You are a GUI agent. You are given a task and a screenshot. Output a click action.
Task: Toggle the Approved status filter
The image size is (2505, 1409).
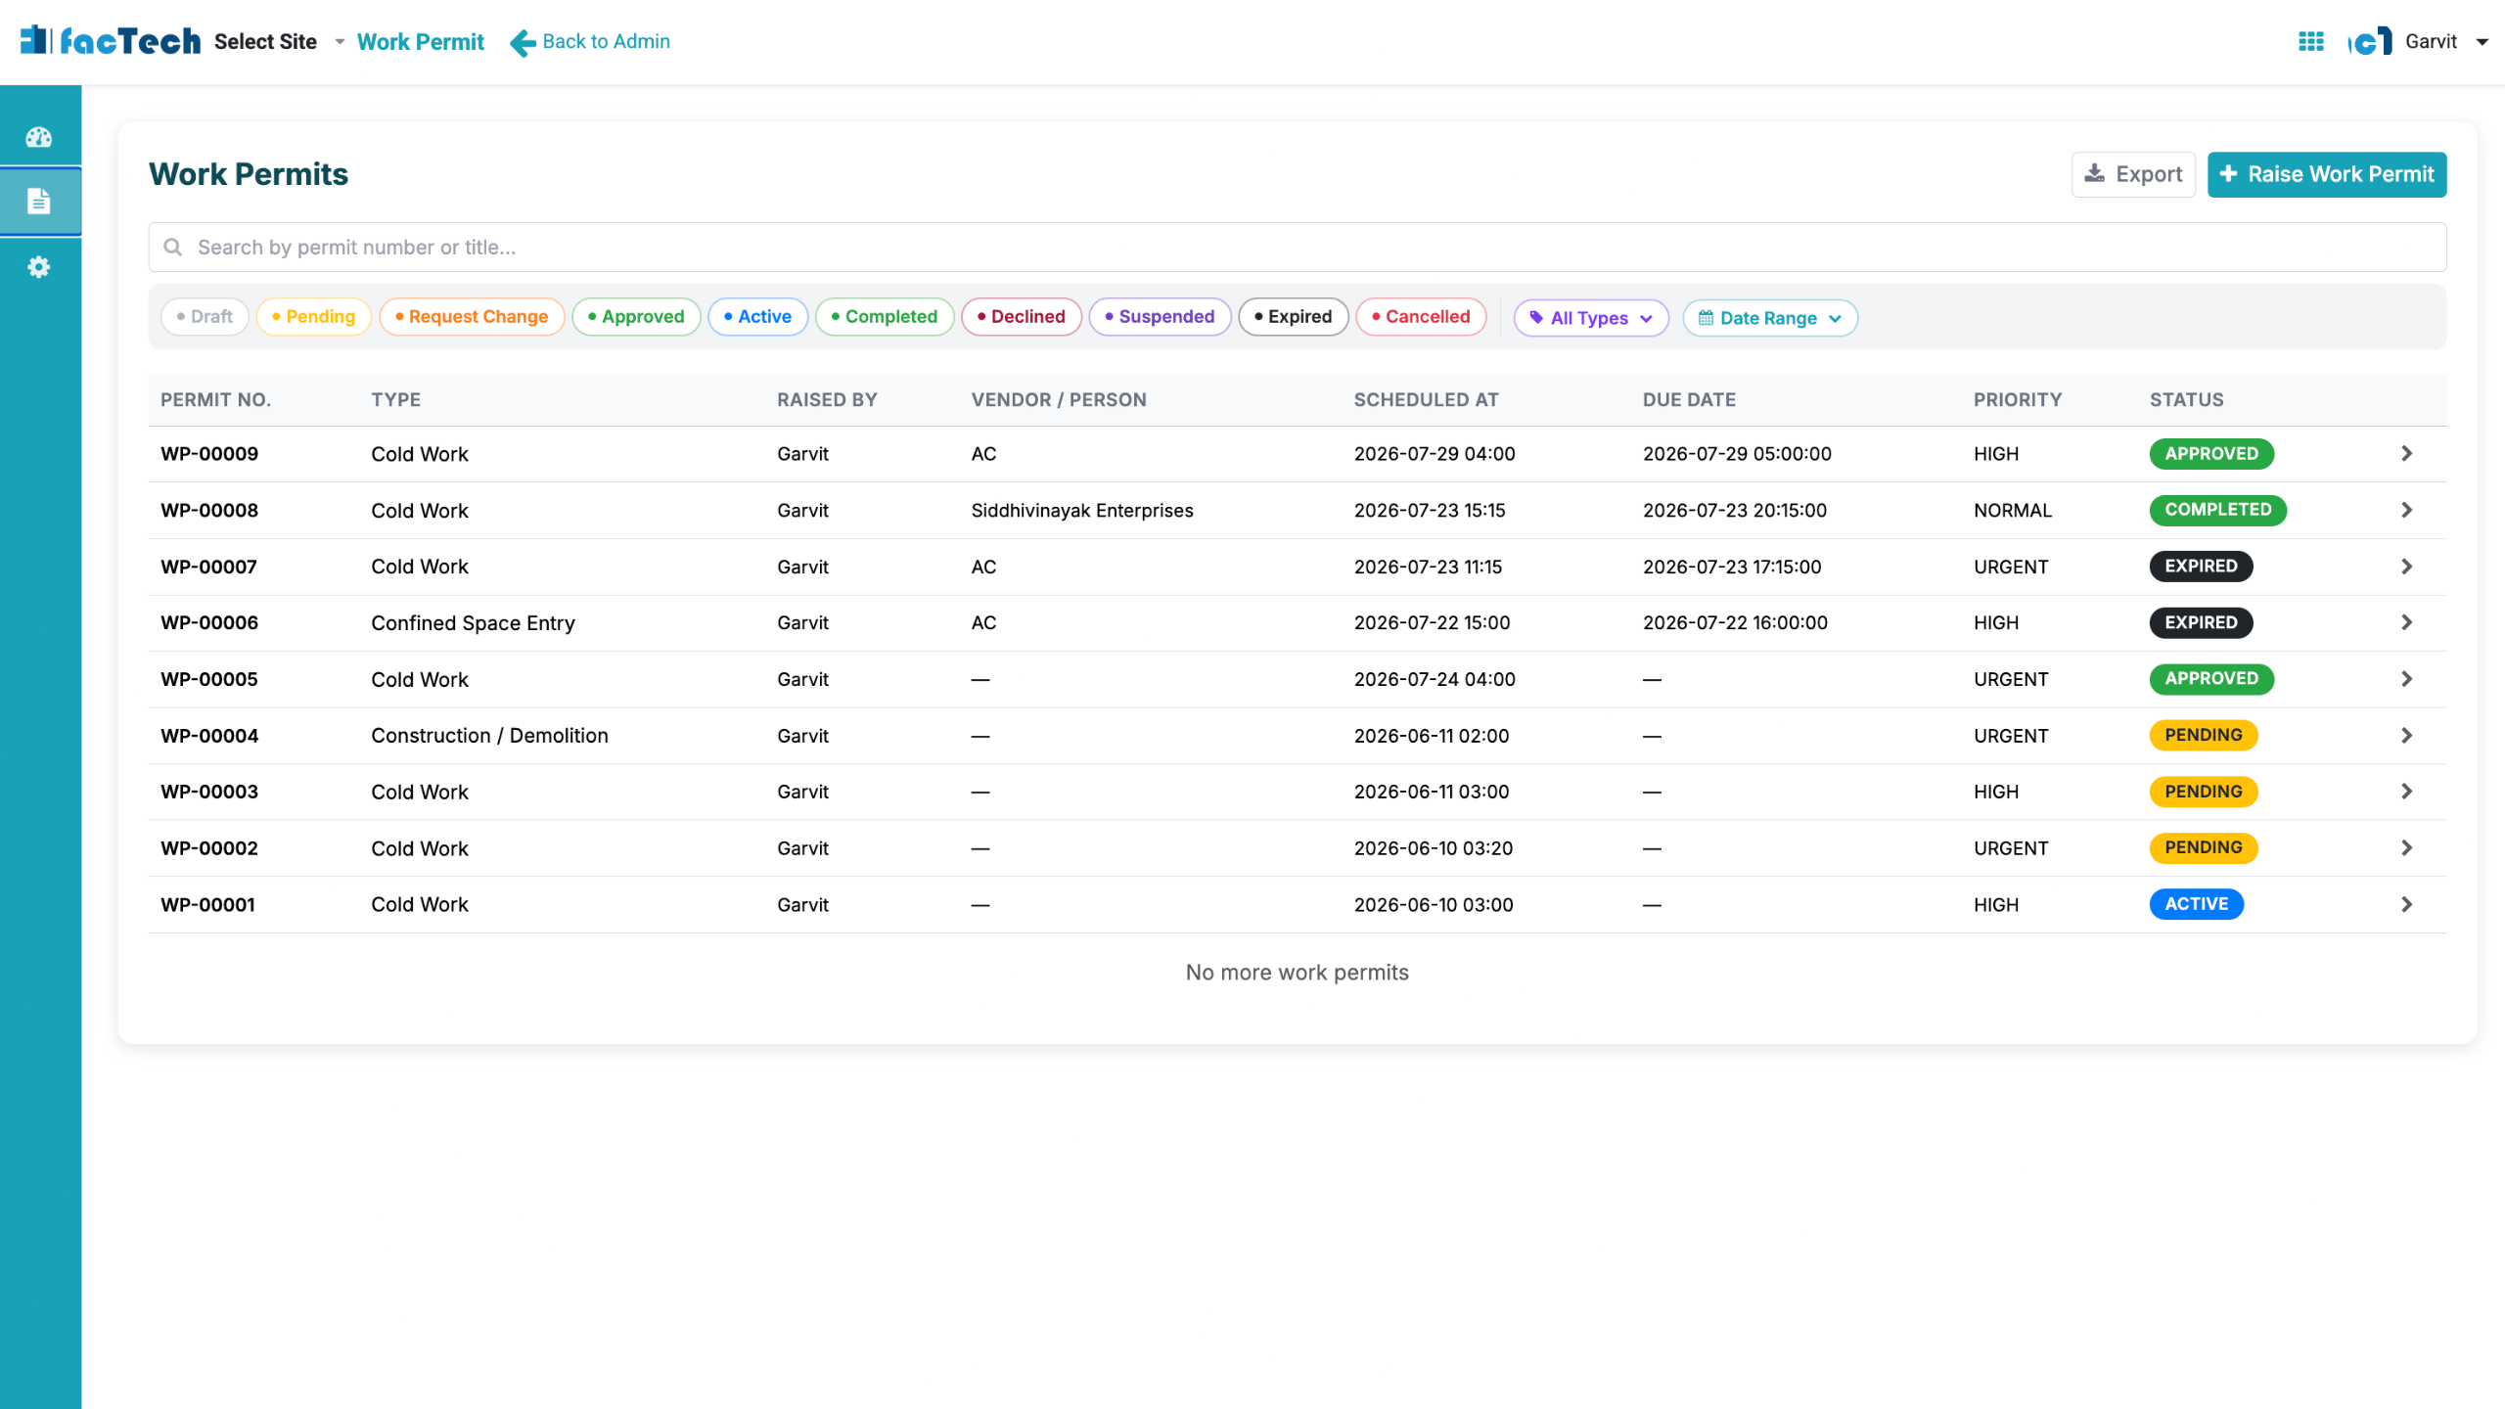636,316
